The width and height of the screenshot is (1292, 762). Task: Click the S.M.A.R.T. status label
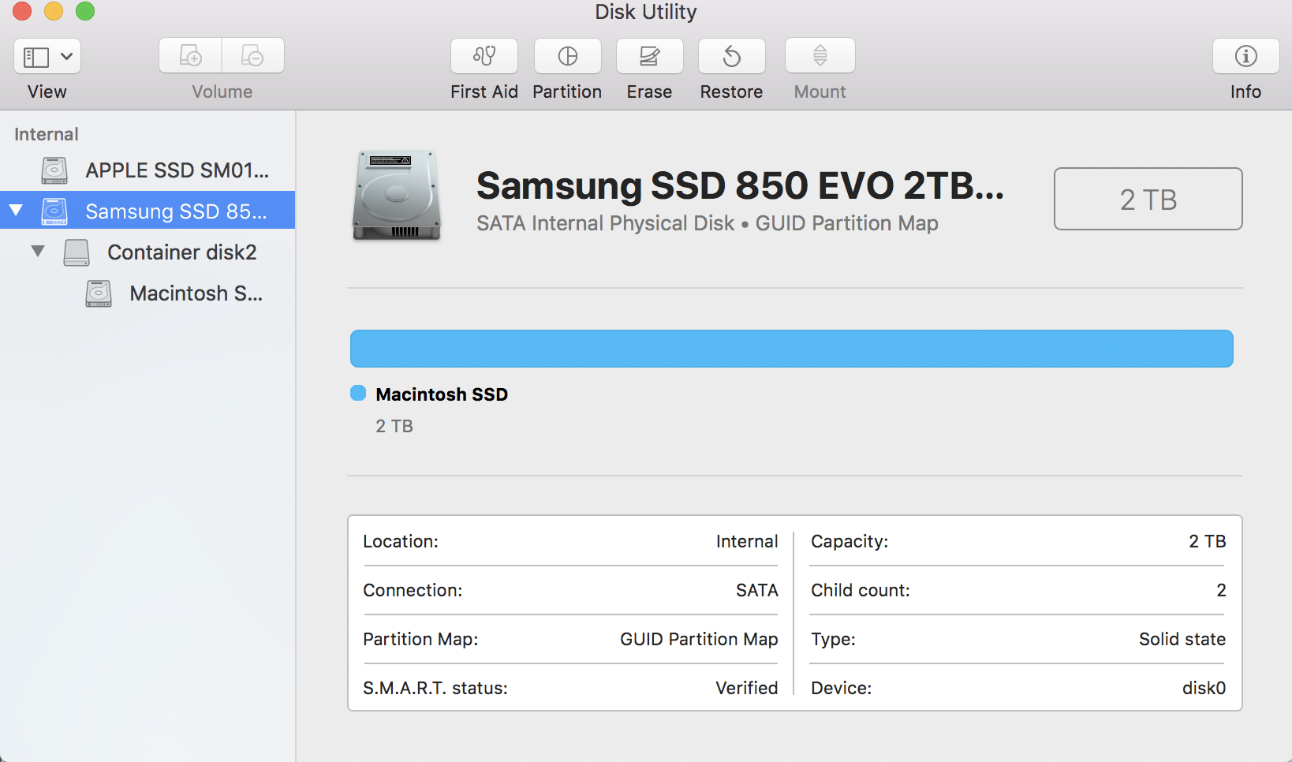[x=435, y=688]
